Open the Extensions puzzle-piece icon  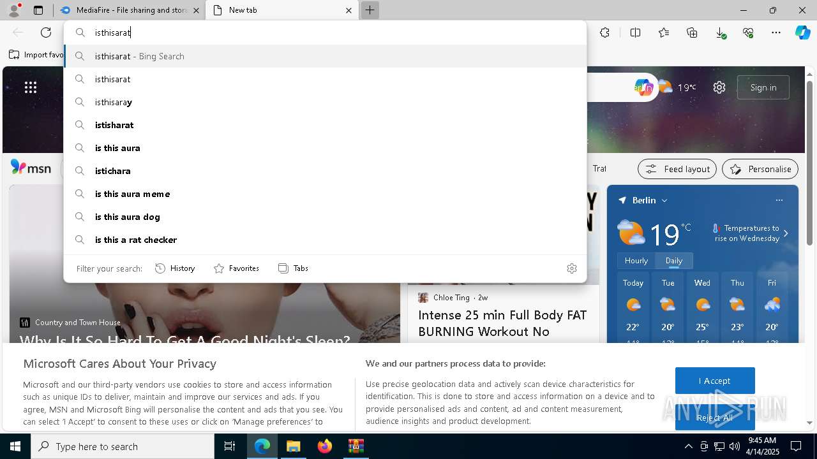pyautogui.click(x=604, y=33)
